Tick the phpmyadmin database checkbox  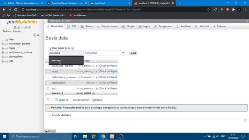[x=48, y=83]
